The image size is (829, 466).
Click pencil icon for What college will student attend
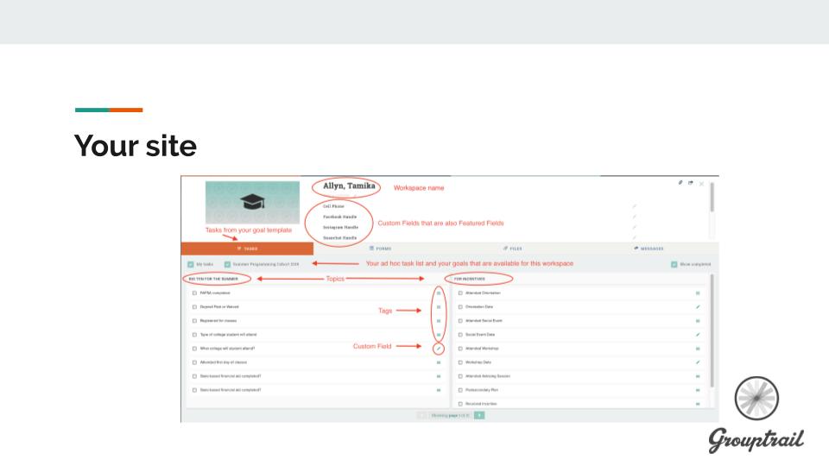438,349
